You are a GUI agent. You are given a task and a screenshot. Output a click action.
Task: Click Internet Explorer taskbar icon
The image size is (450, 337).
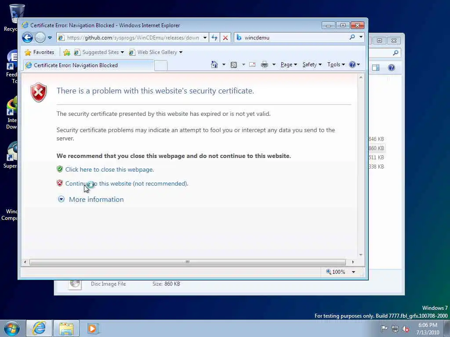[39, 328]
